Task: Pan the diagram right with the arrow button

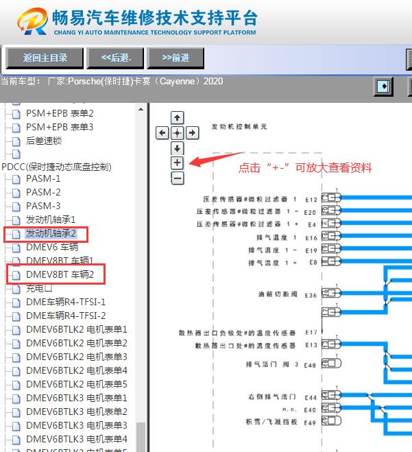Action: tap(192, 133)
